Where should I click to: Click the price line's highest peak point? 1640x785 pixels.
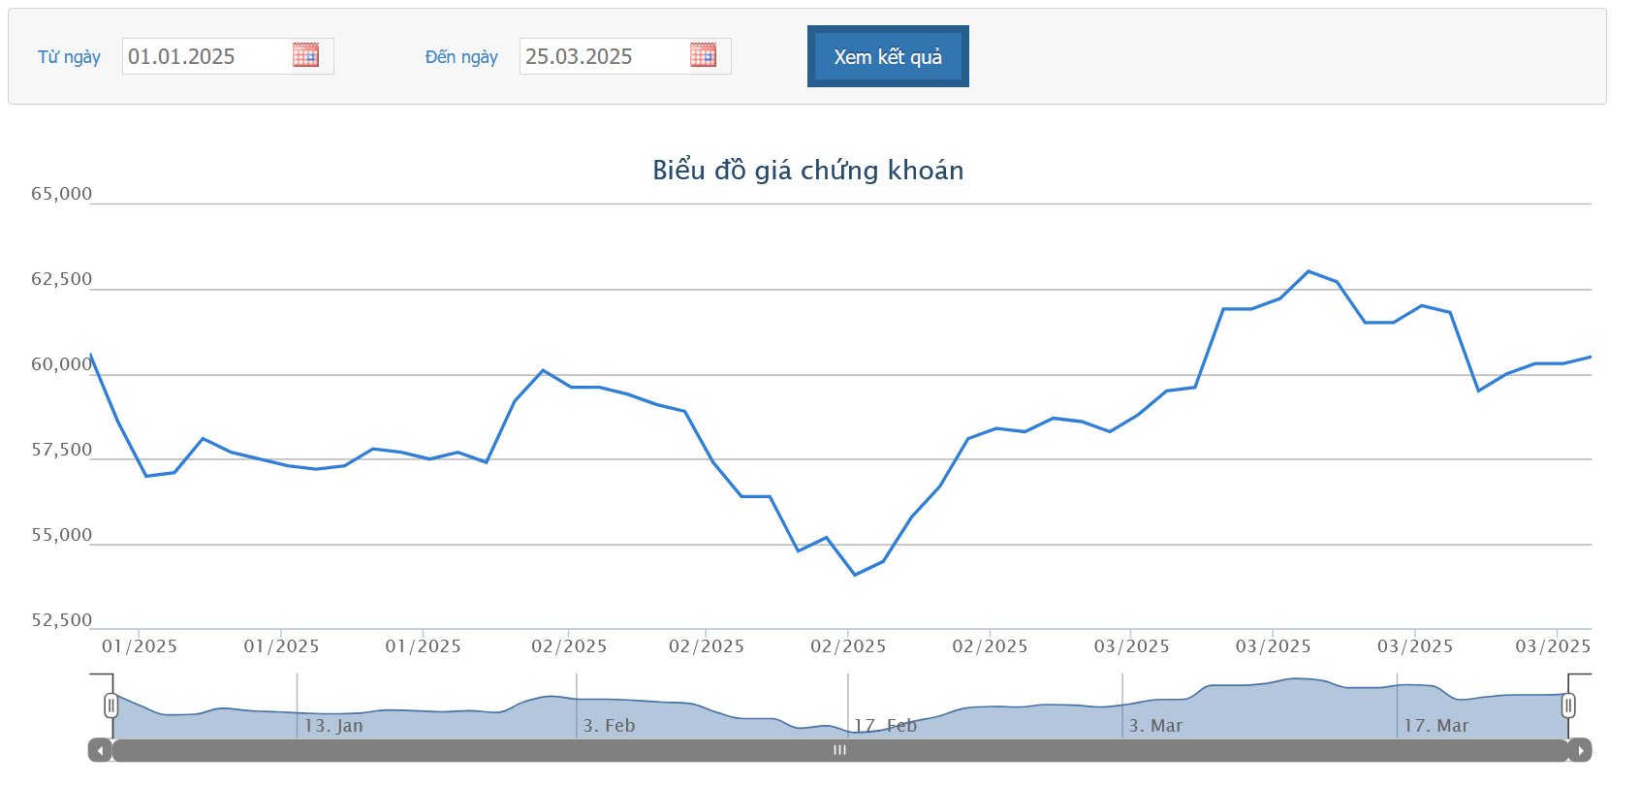(x=1309, y=271)
